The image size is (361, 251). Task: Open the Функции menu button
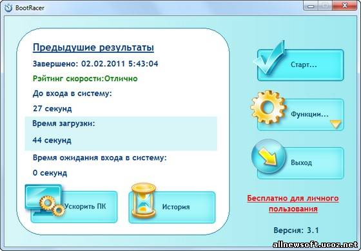pyautogui.click(x=300, y=115)
